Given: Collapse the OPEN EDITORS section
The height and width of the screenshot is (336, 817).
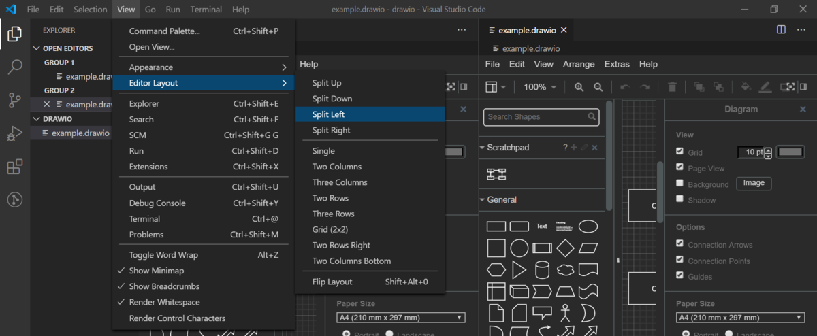Looking at the screenshot, I should 37,48.
